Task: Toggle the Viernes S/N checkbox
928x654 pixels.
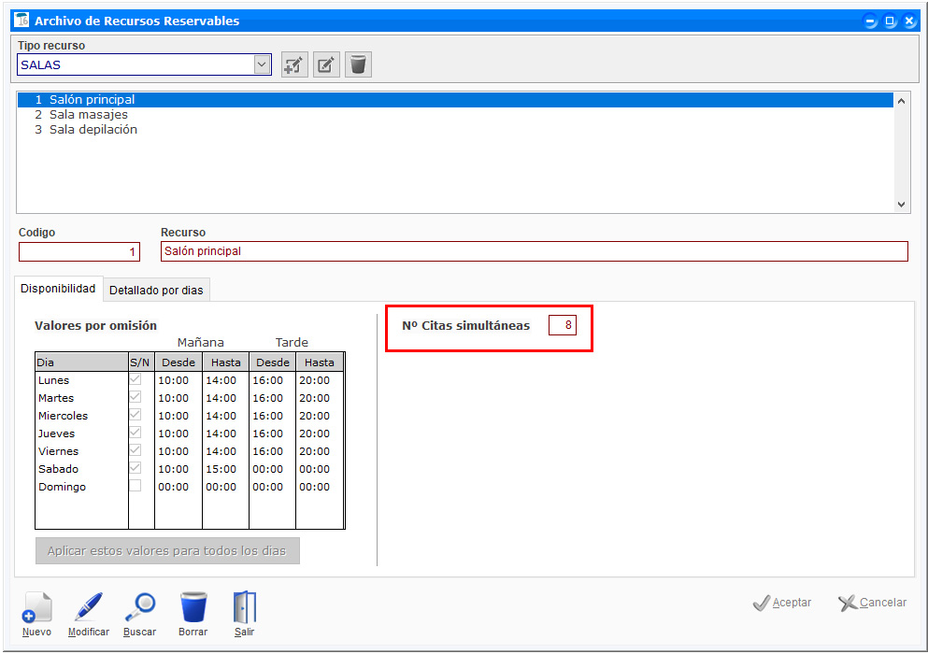Action: [135, 450]
